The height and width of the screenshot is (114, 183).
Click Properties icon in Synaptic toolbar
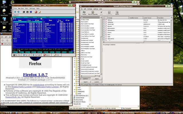pyautogui.click(x=109, y=13)
